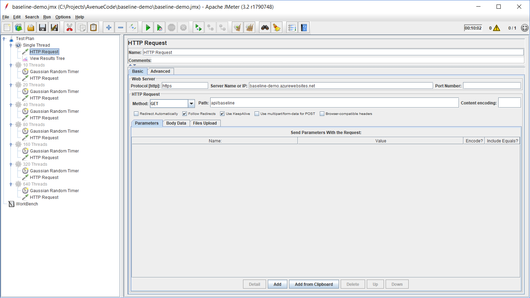
Task: Click the Save Test Plan As icon
Action: tap(54, 28)
